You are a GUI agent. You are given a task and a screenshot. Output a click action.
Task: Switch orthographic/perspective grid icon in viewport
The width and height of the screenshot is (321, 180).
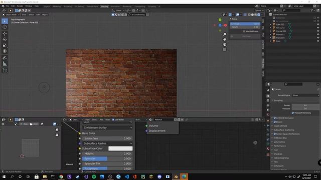coord(225,49)
